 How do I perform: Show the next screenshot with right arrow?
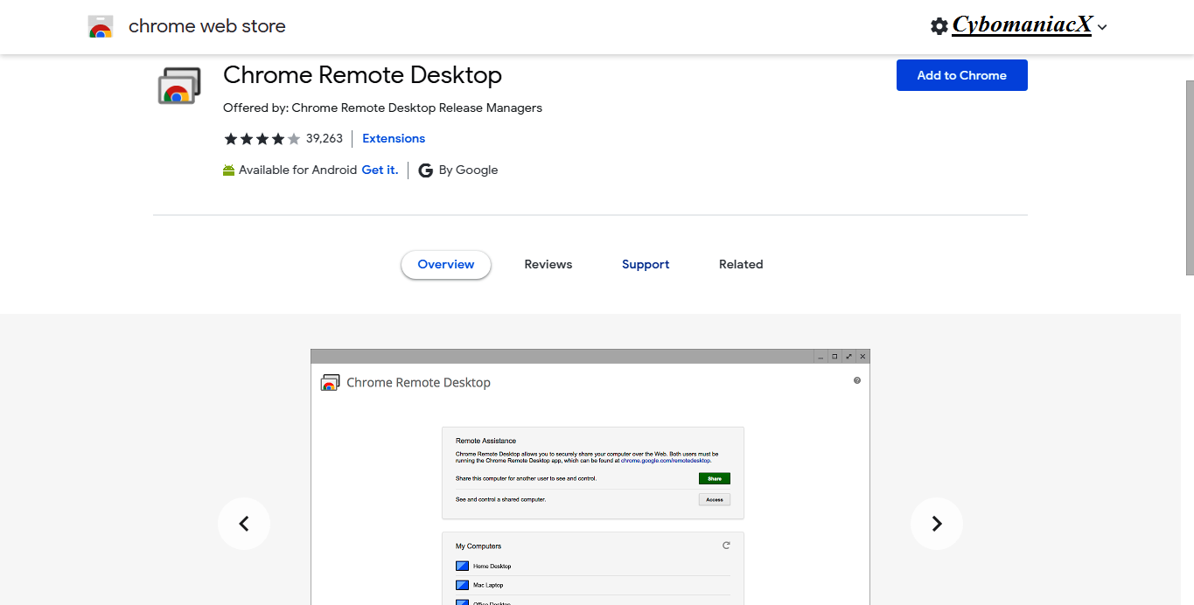[x=937, y=524]
